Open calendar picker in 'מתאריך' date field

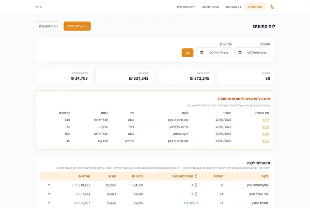click(x=240, y=52)
